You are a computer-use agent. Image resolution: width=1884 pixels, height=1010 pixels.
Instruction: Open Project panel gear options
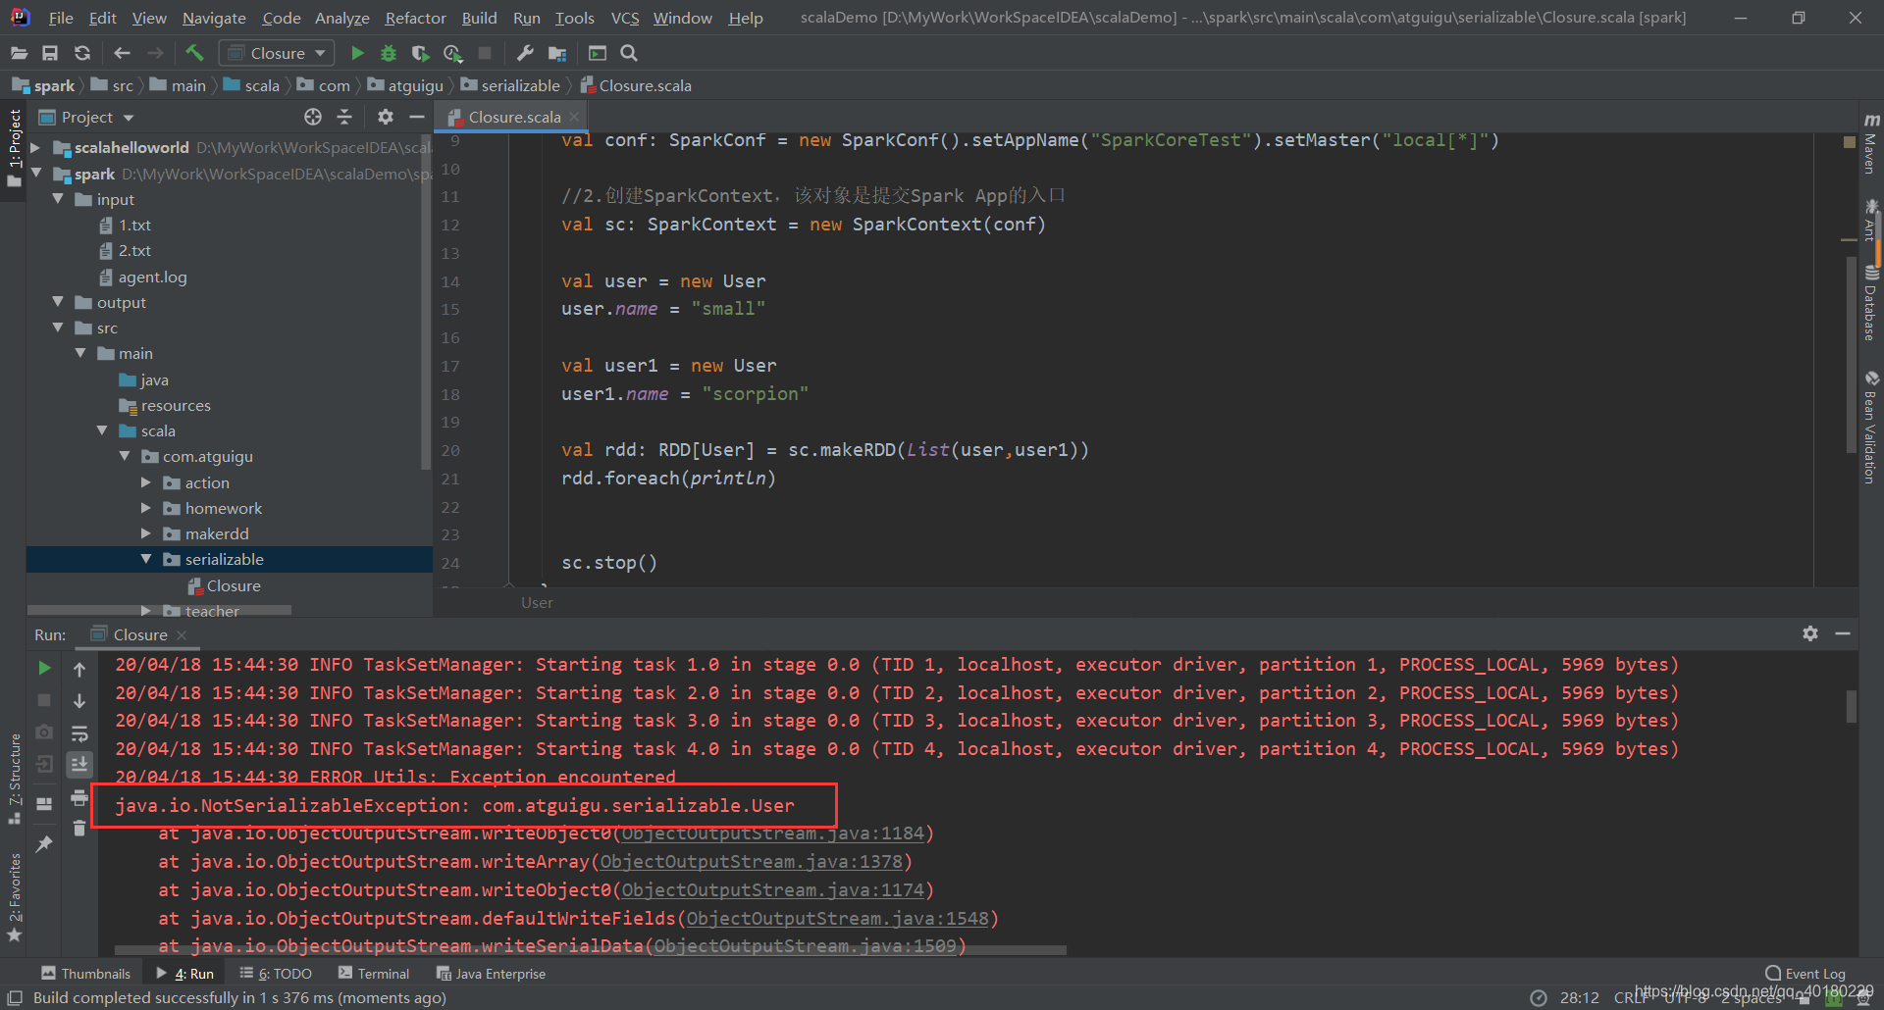[x=386, y=117]
